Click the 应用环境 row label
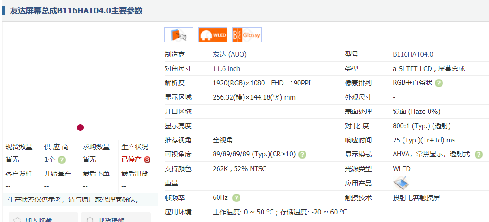Screen dimensions: 489x222 point(178,212)
